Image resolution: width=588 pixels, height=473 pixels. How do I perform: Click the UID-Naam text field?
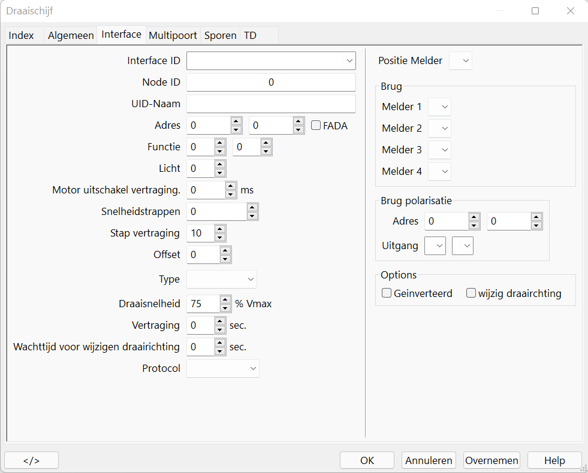(x=271, y=104)
